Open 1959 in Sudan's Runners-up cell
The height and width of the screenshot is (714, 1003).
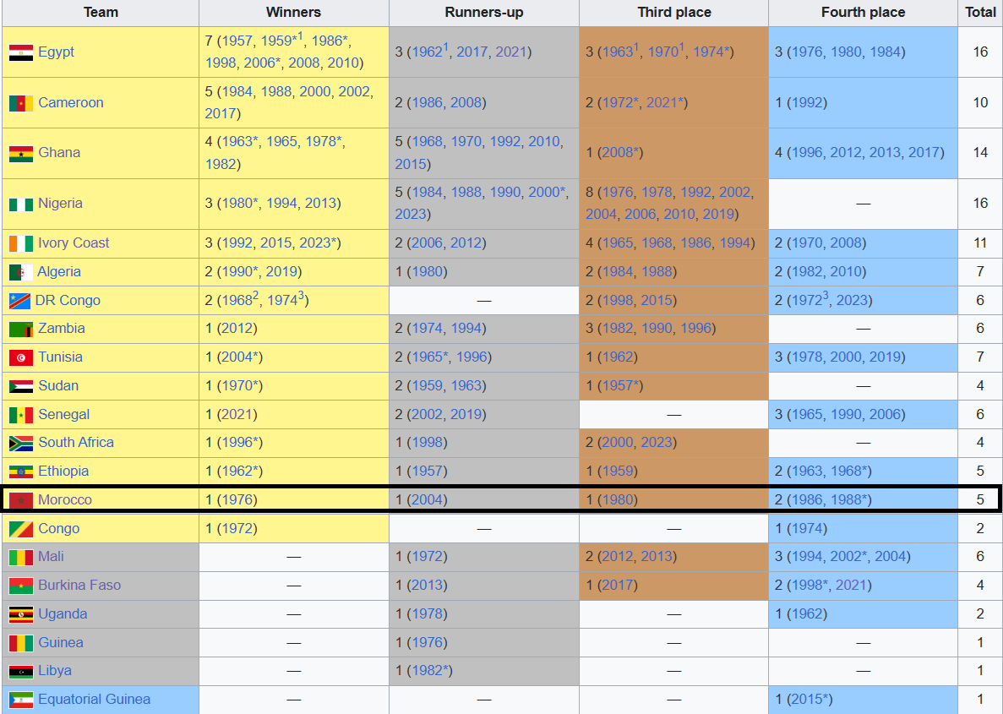coord(428,386)
